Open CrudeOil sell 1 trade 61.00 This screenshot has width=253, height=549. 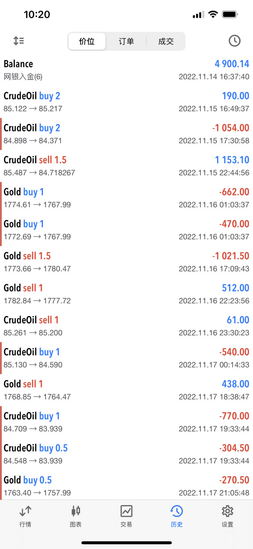coord(126,326)
